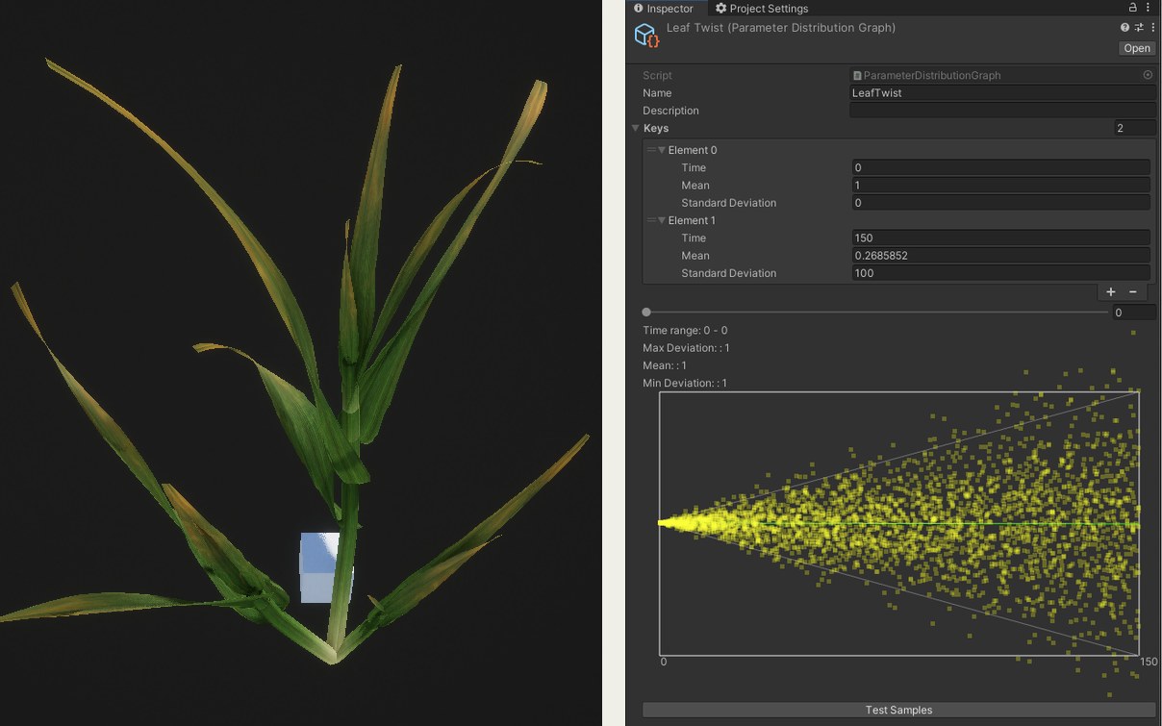Open the Project Settings tab
Viewport: 1162px width, 726px height.
(761, 8)
